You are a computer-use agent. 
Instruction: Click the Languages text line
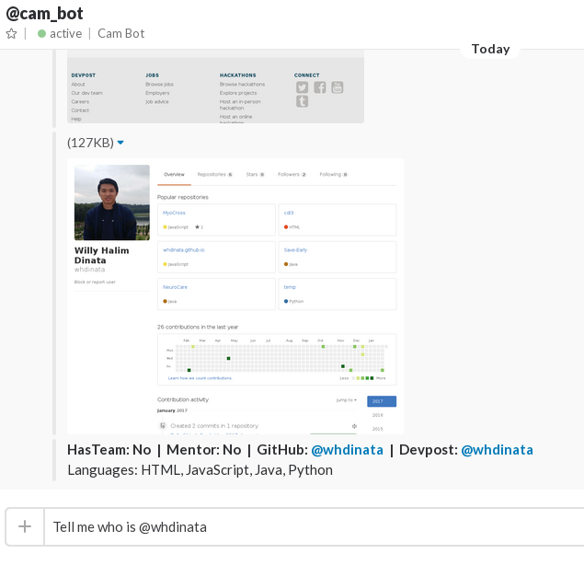pyautogui.click(x=200, y=470)
